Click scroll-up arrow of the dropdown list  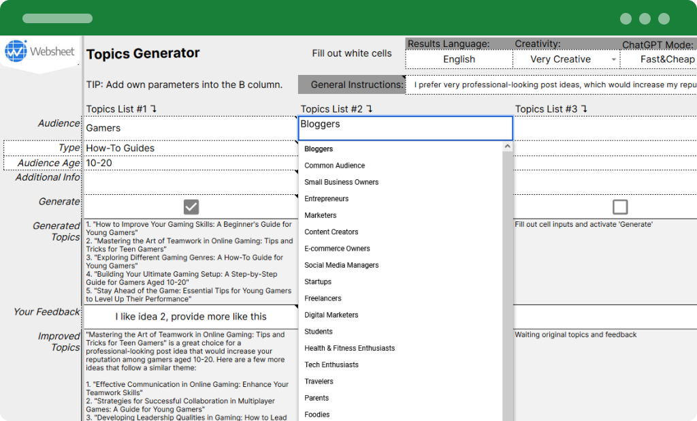click(508, 146)
